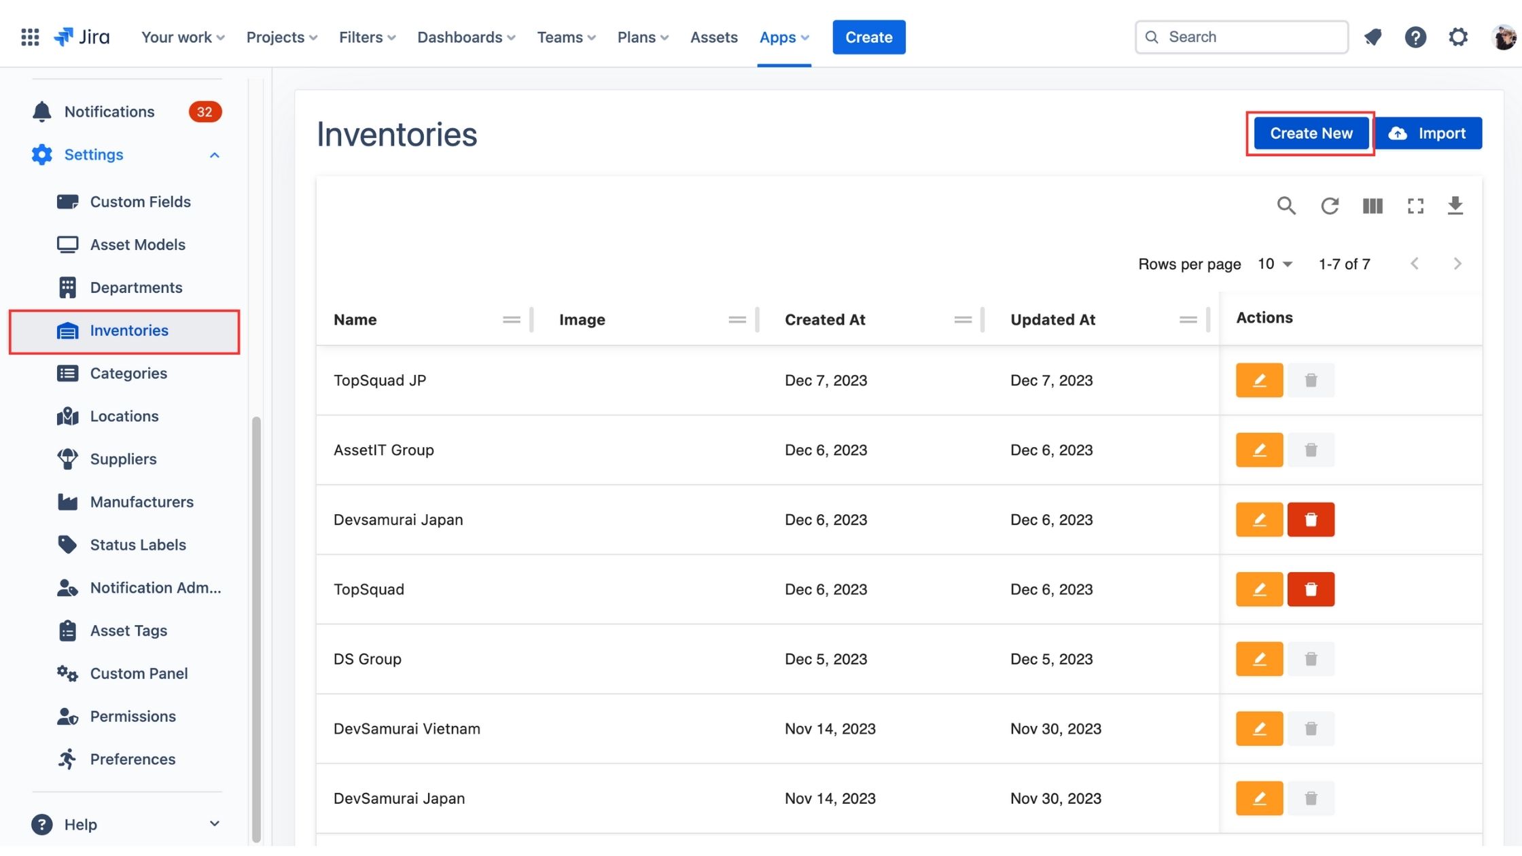Delete the TopSquad inventory row

click(1310, 590)
